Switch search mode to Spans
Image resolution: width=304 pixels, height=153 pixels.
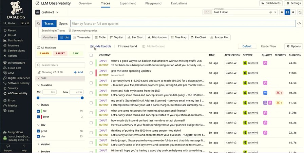click(x=63, y=24)
